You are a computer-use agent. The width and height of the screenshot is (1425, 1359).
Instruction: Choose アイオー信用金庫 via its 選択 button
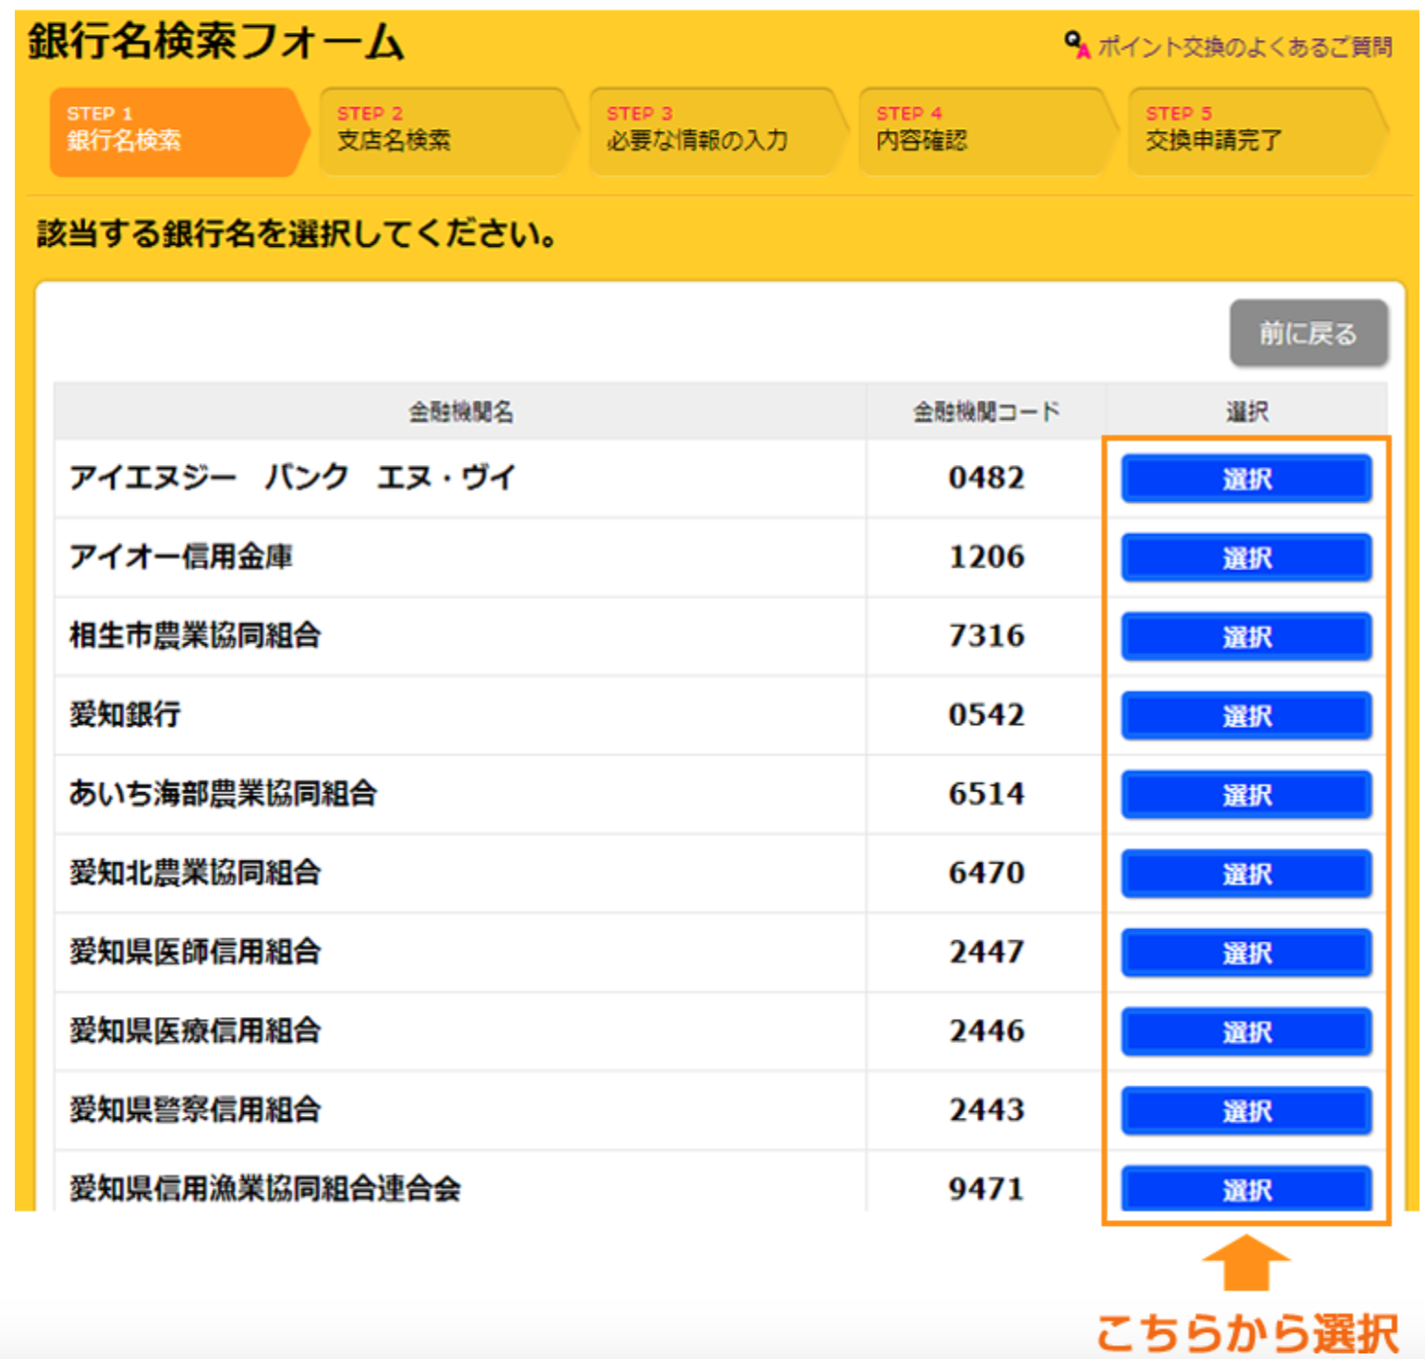1247,557
